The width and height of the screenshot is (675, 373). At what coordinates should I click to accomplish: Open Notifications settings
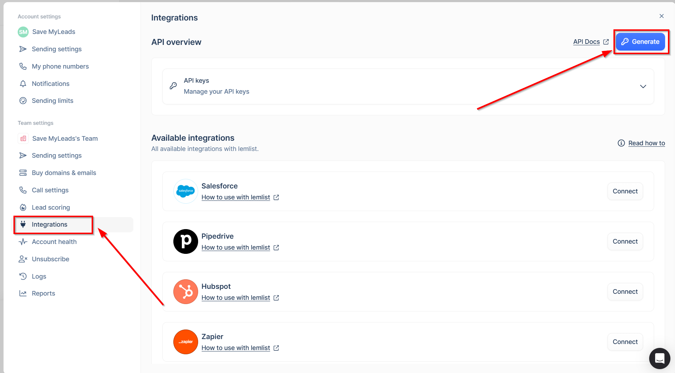[50, 84]
